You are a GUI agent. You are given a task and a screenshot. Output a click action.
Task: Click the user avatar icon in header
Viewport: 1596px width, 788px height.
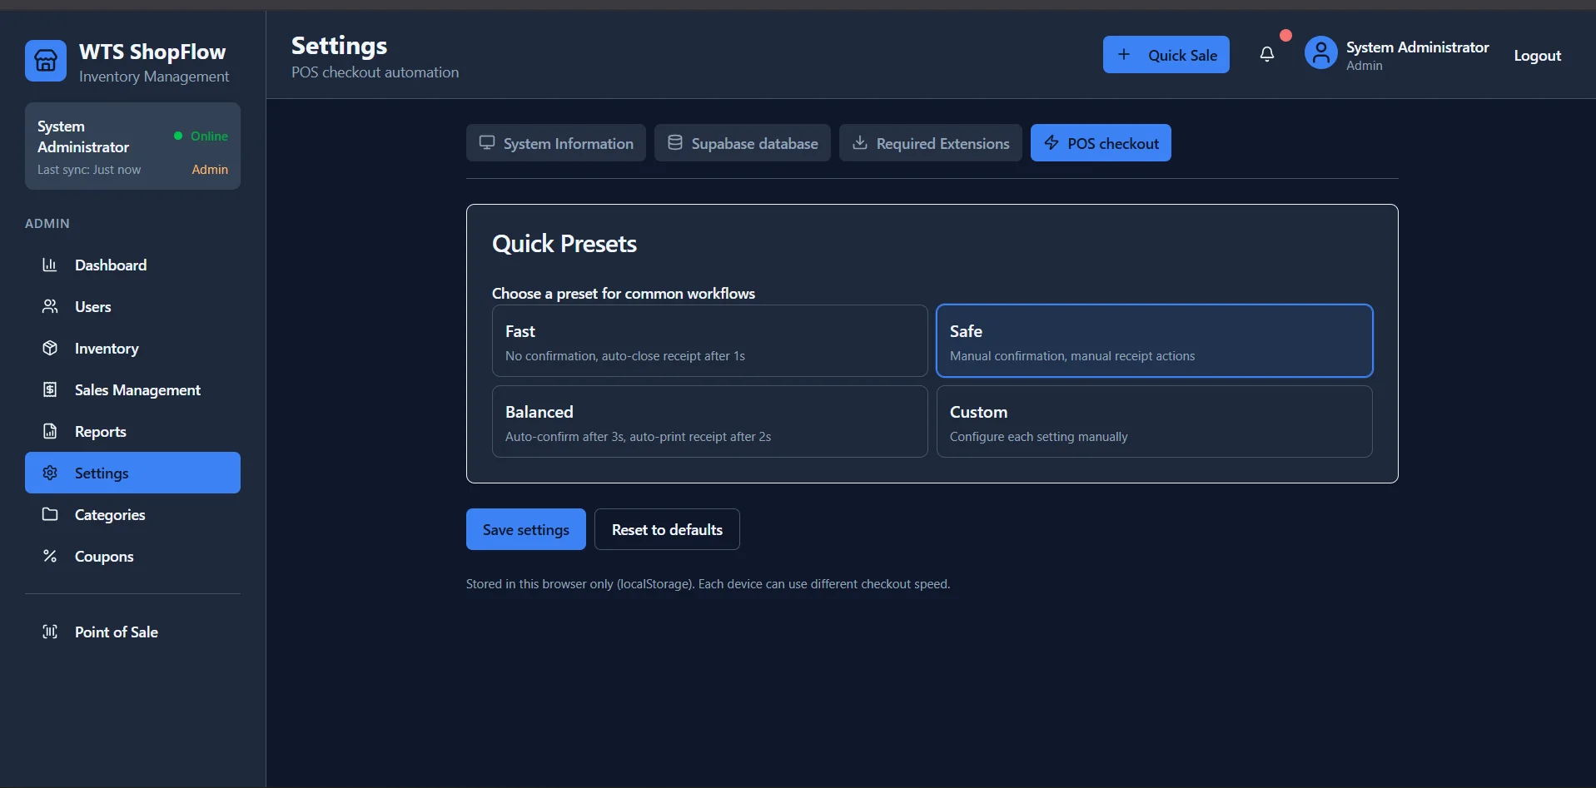[1321, 52]
